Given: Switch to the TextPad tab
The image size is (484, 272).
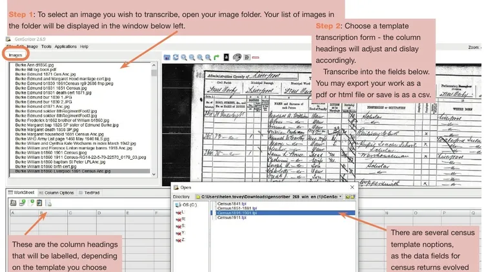Looking at the screenshot, I should pos(89,193).
